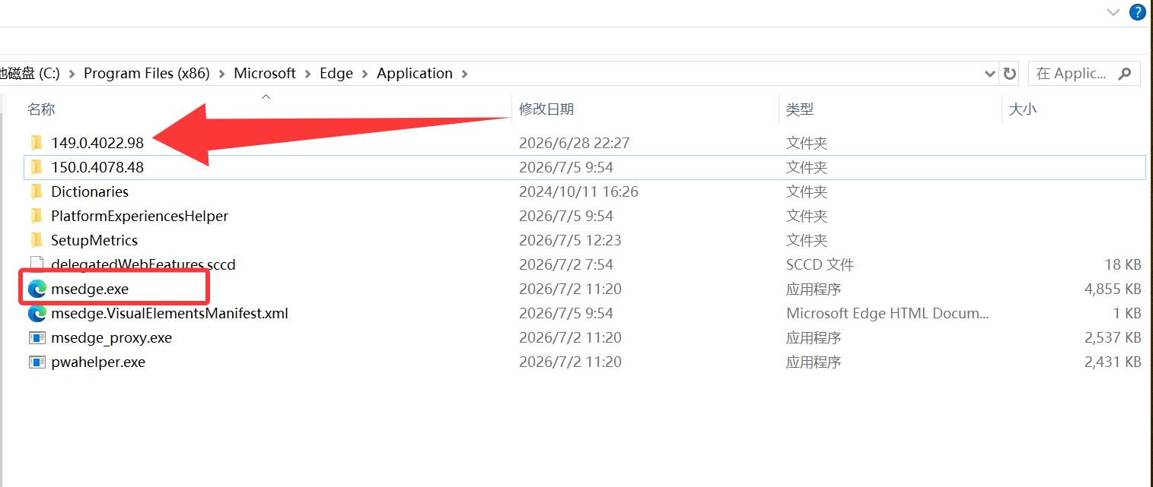Click the delegatedWebFeatures.sccd file name
Viewport: 1153px width, 487px height.
point(143,264)
